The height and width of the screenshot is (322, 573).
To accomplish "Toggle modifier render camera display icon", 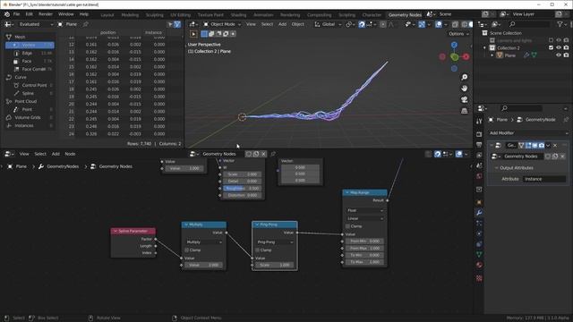I will click(541, 145).
